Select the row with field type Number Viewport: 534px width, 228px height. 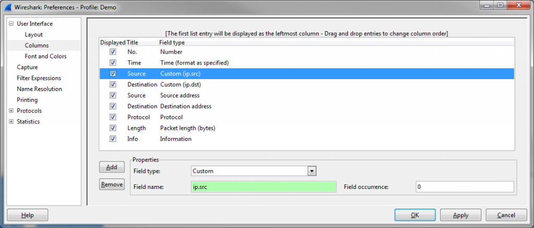(171, 52)
